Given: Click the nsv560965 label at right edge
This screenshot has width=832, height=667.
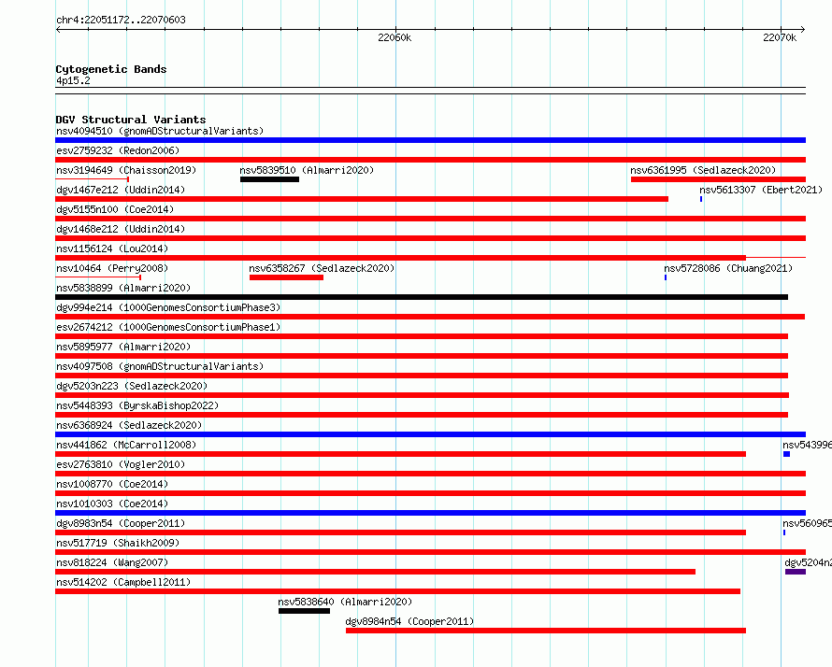Looking at the screenshot, I should 807,523.
